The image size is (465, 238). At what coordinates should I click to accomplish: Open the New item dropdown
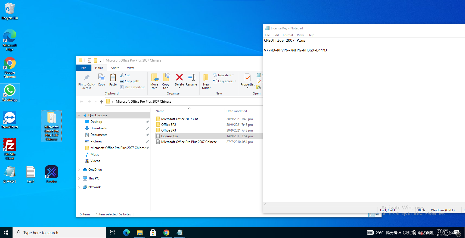click(x=223, y=75)
